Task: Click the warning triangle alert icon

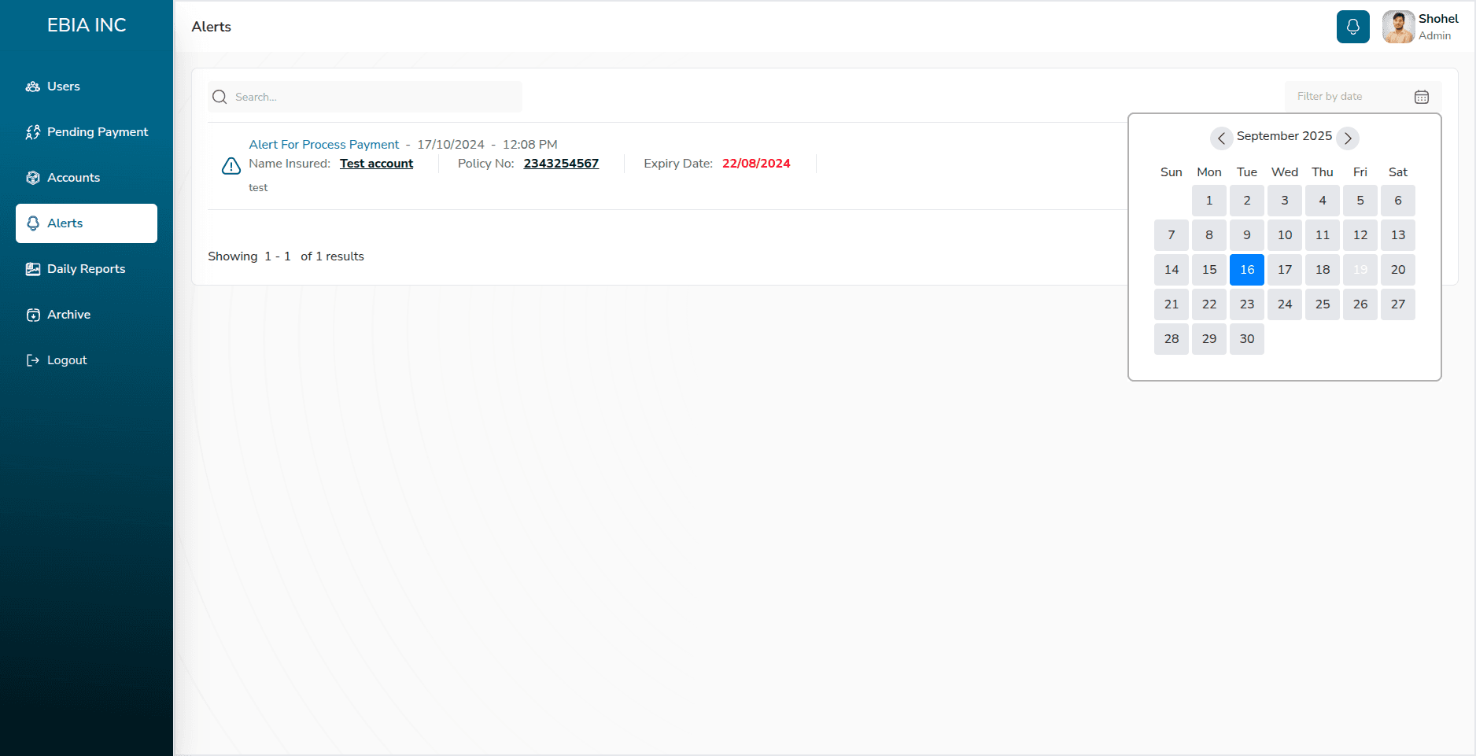Action: click(x=231, y=166)
